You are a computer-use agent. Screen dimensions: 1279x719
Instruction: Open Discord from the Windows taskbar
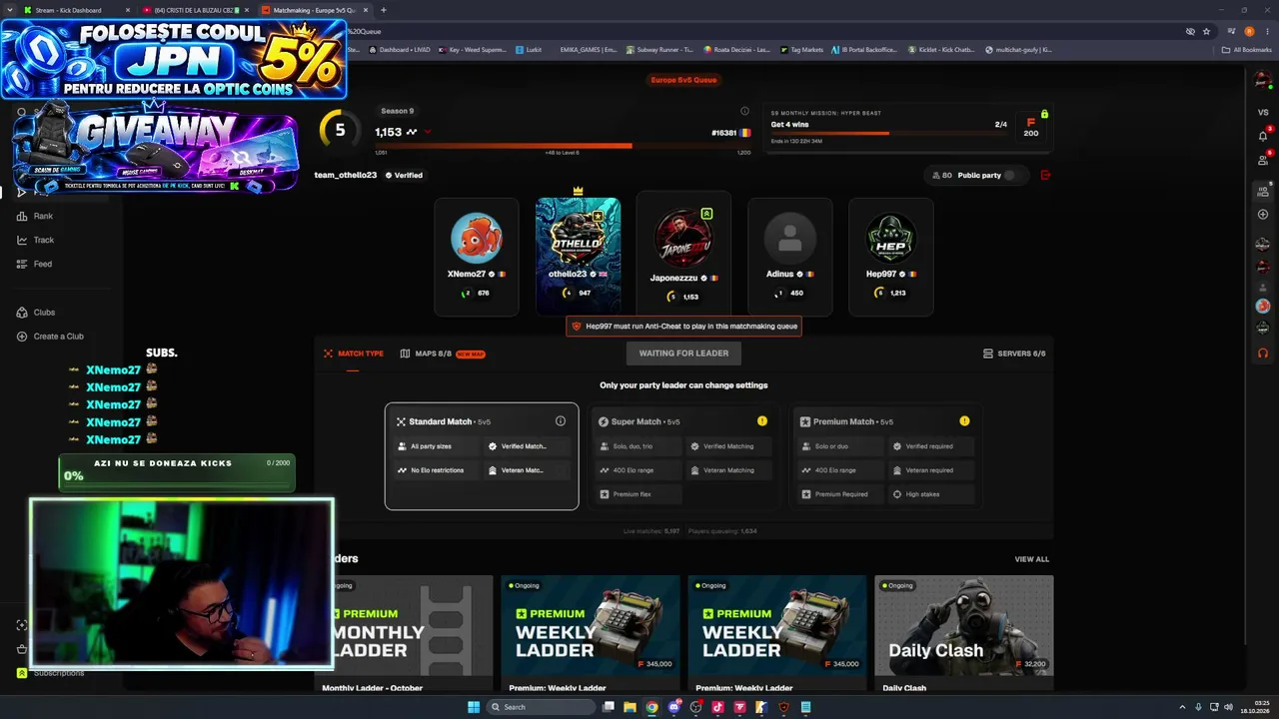[673, 707]
